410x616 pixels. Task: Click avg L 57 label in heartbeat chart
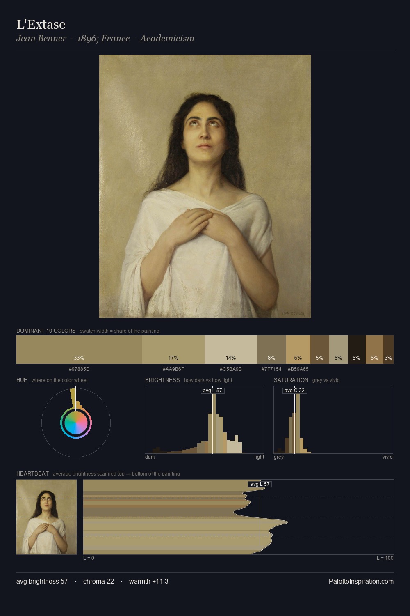coord(260,484)
